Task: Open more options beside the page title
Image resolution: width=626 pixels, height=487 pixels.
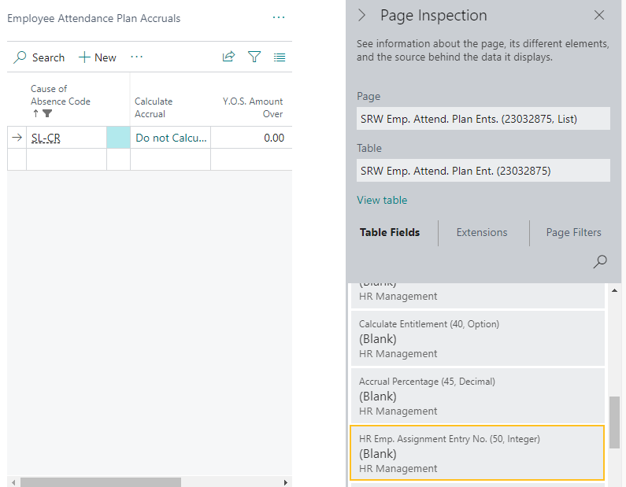Action: coord(279,17)
